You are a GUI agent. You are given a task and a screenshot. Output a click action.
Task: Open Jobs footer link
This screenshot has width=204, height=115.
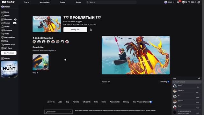tap(60, 102)
